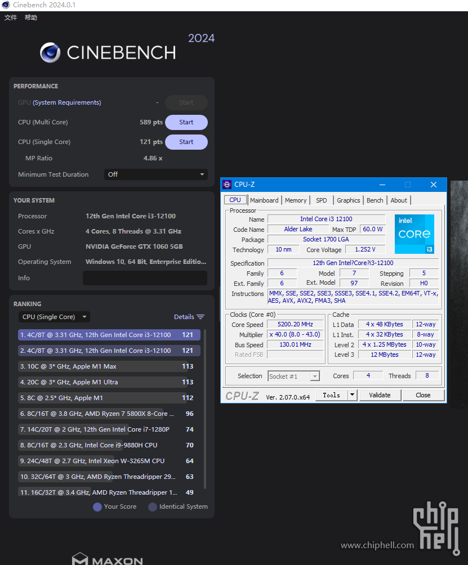
Task: Click the Details filter lines icon
Action: coord(200,317)
